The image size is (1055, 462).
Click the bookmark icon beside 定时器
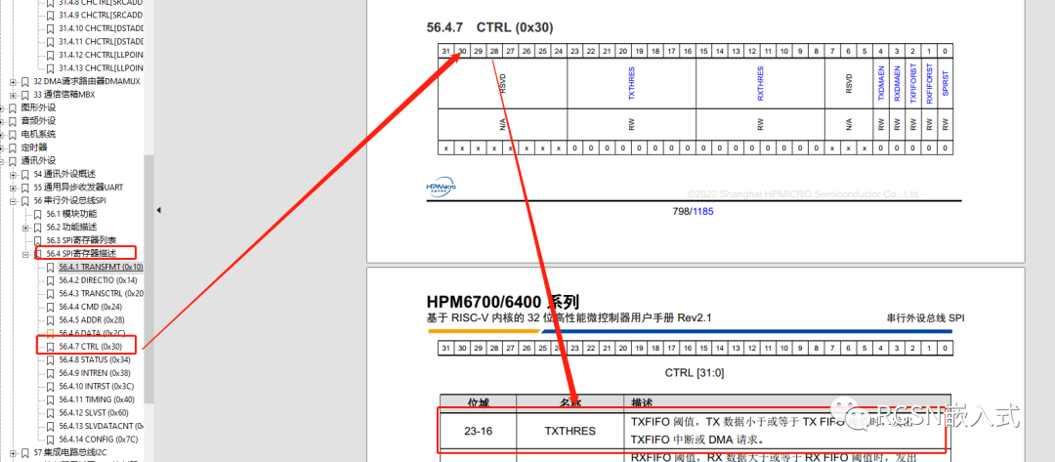point(13,147)
